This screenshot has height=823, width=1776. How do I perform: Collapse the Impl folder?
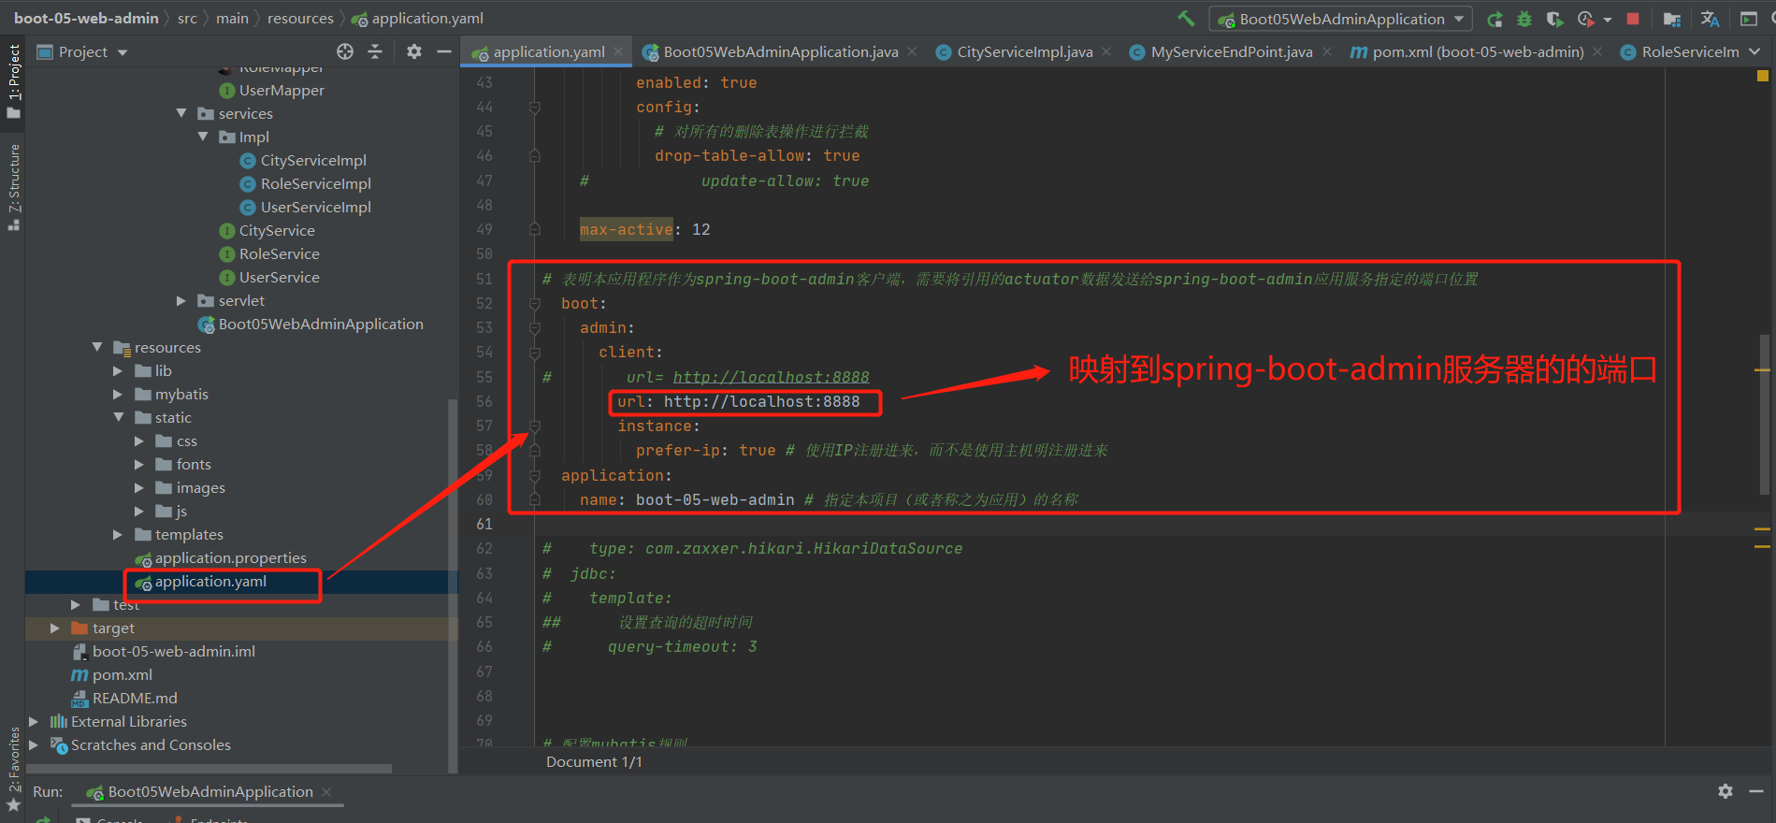(203, 137)
